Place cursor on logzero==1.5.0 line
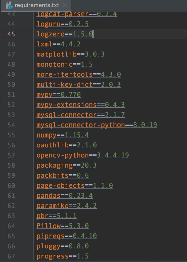 point(65,34)
